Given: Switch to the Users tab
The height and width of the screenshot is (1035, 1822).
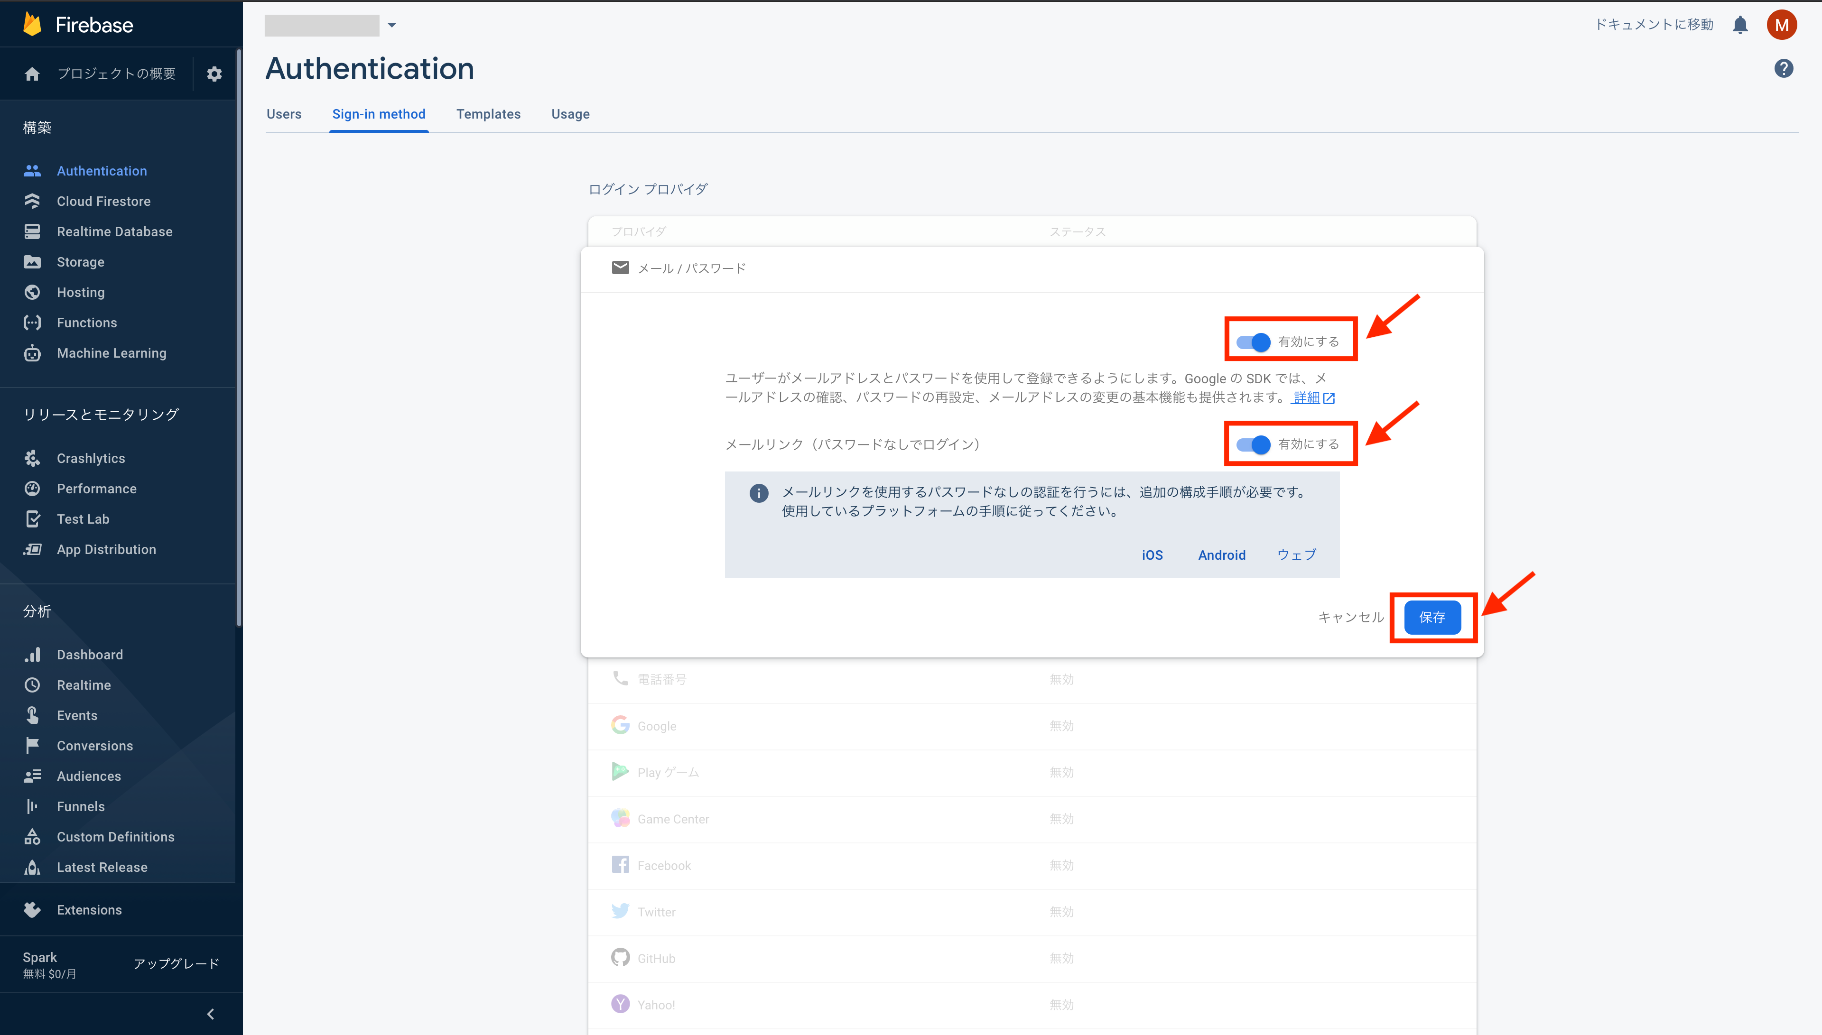Looking at the screenshot, I should point(284,114).
